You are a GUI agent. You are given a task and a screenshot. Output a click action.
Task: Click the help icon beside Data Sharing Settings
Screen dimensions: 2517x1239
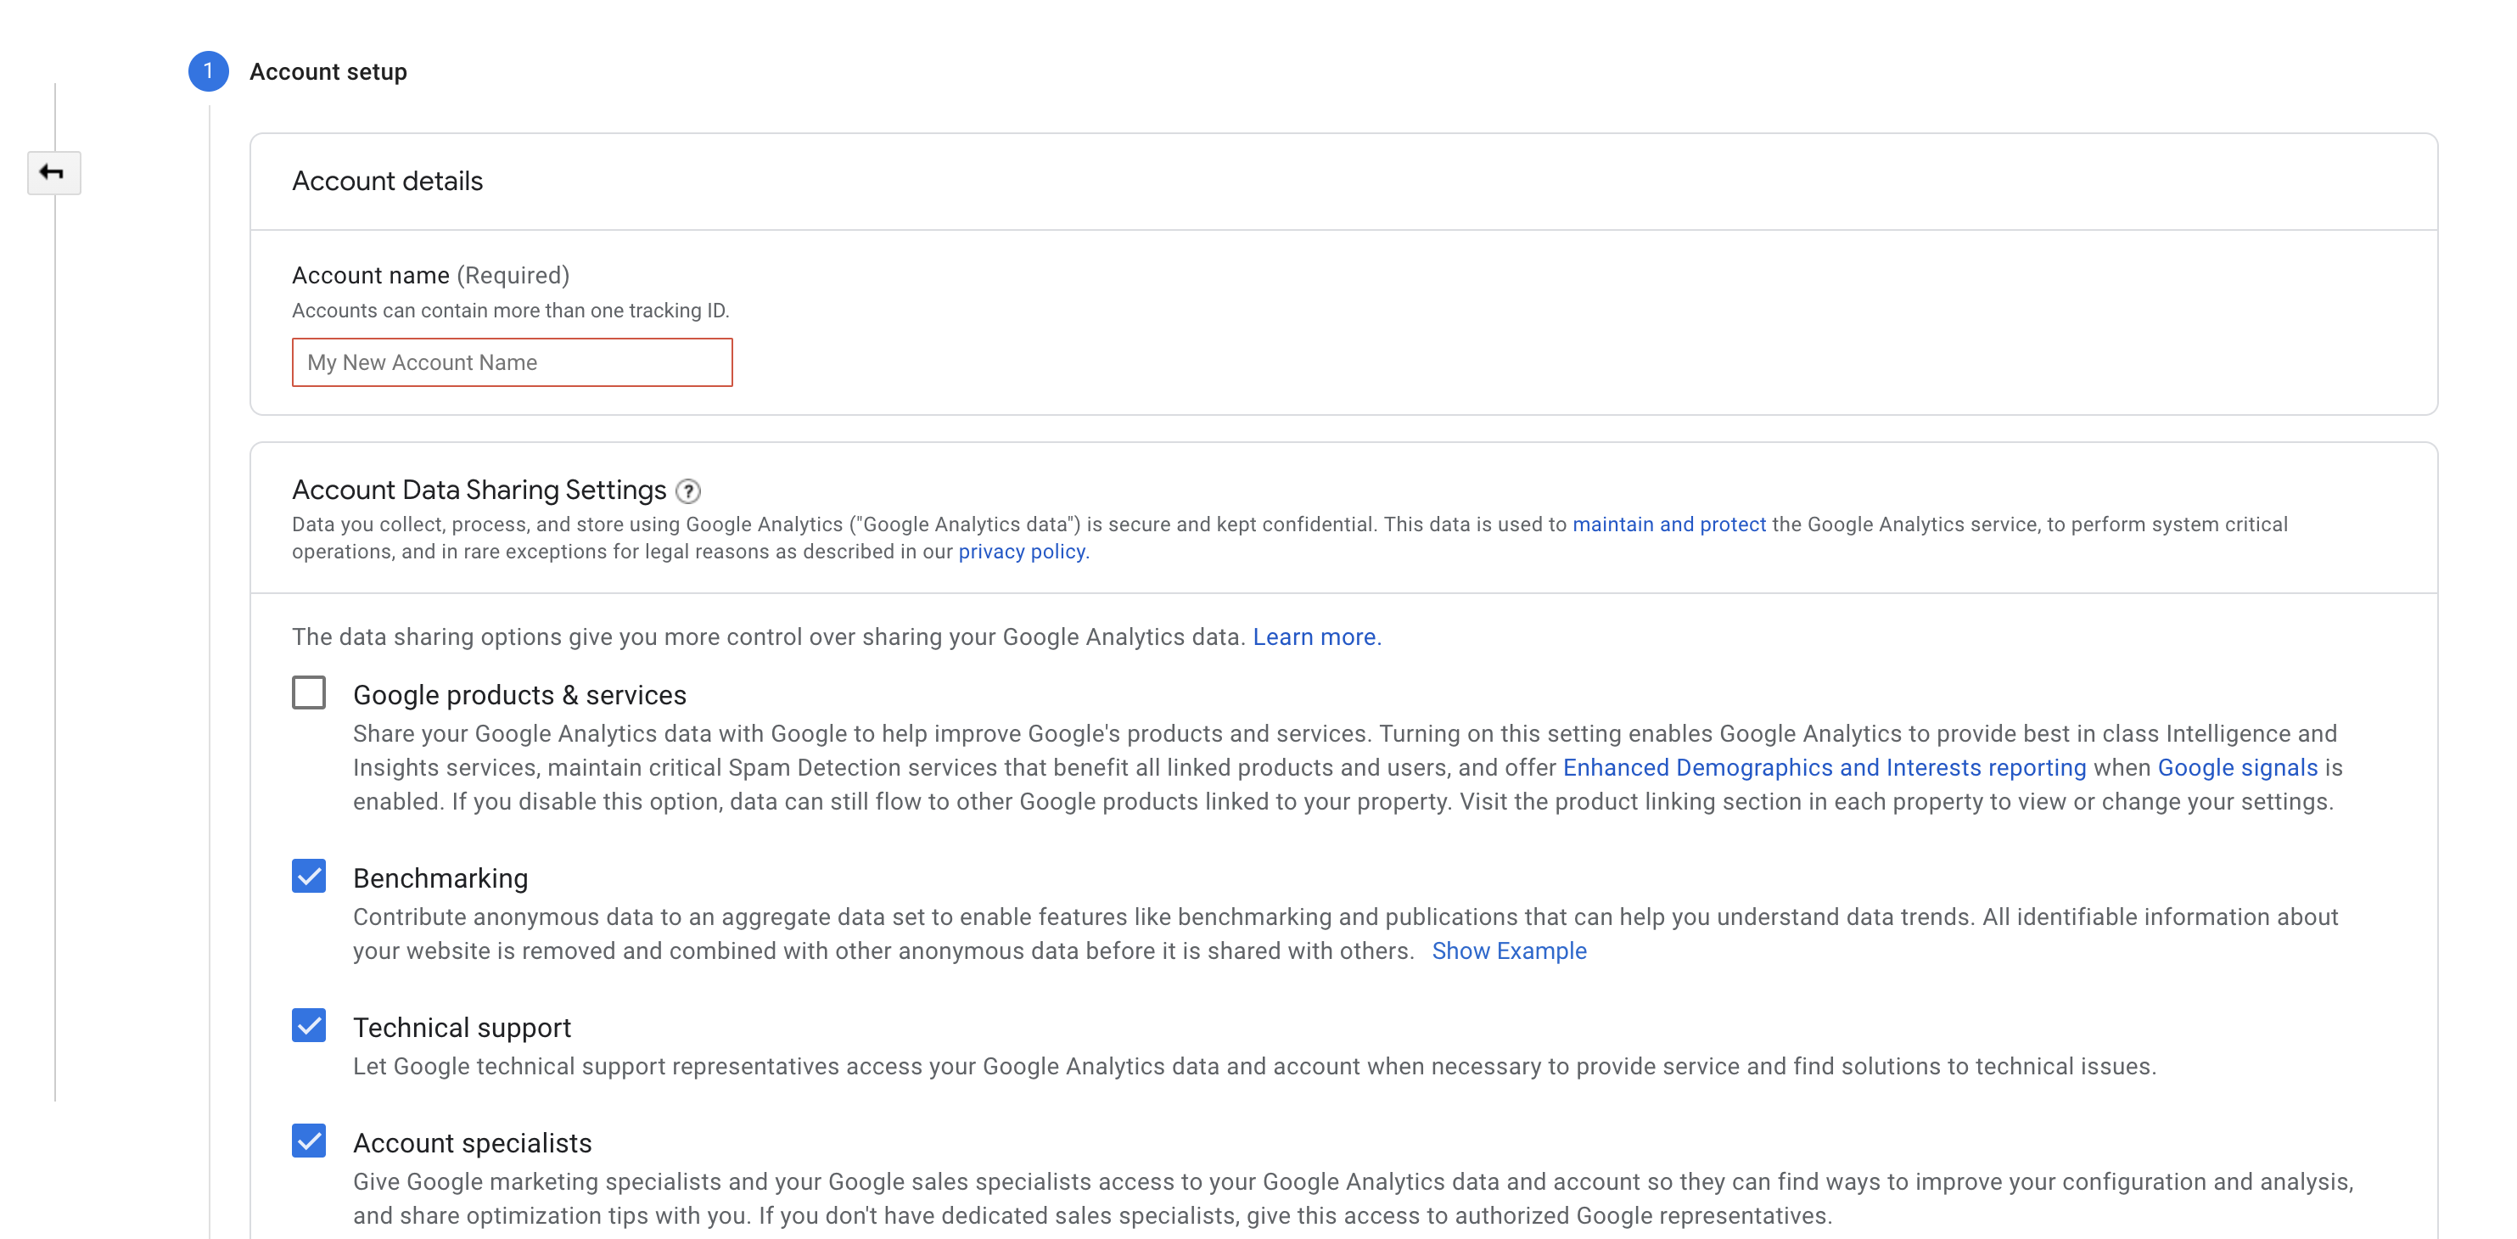[688, 491]
